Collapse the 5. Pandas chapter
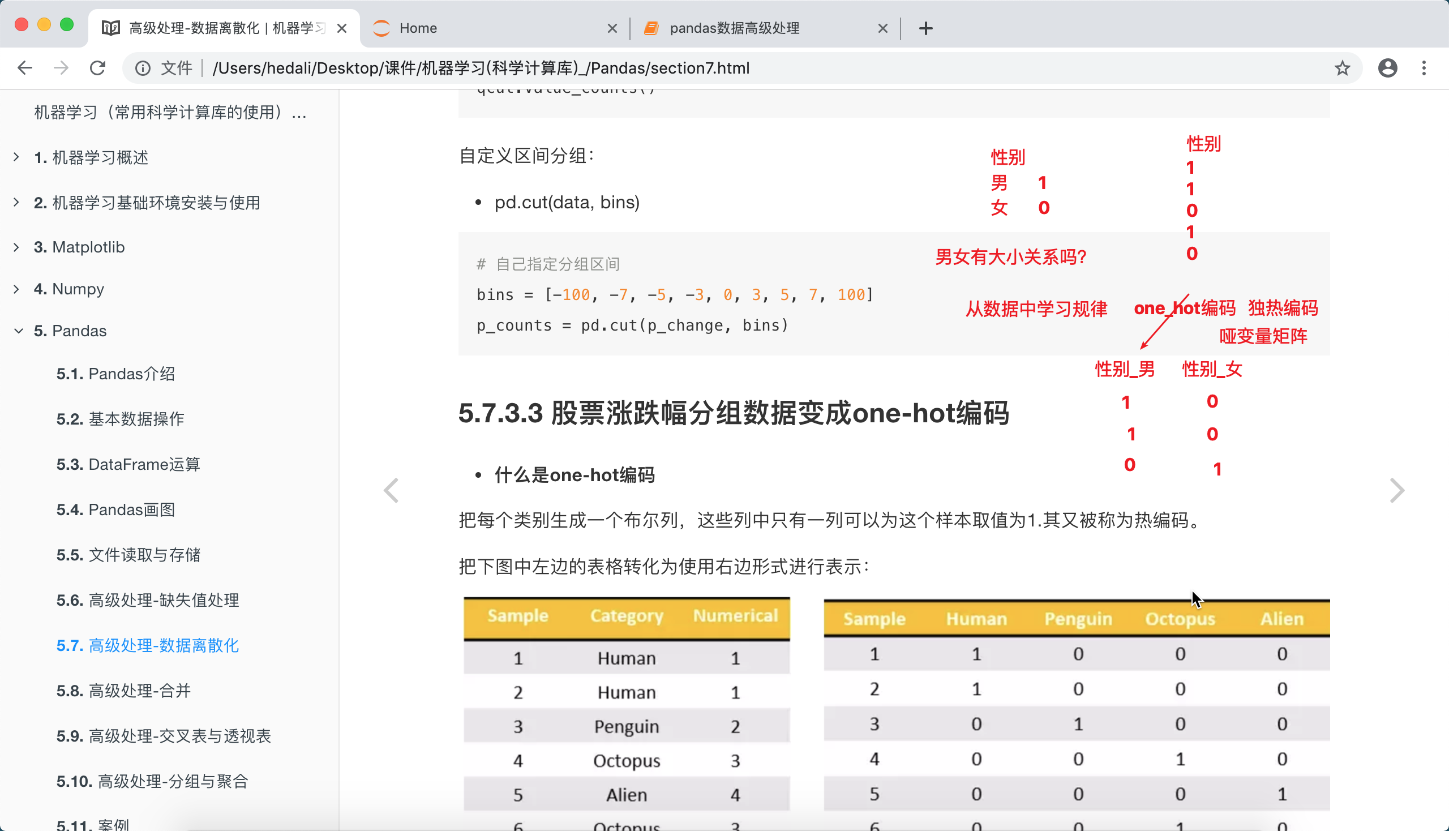The height and width of the screenshot is (831, 1449). (x=18, y=331)
